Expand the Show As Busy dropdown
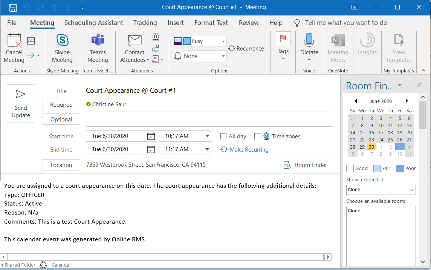The image size is (431, 270). coord(223,41)
